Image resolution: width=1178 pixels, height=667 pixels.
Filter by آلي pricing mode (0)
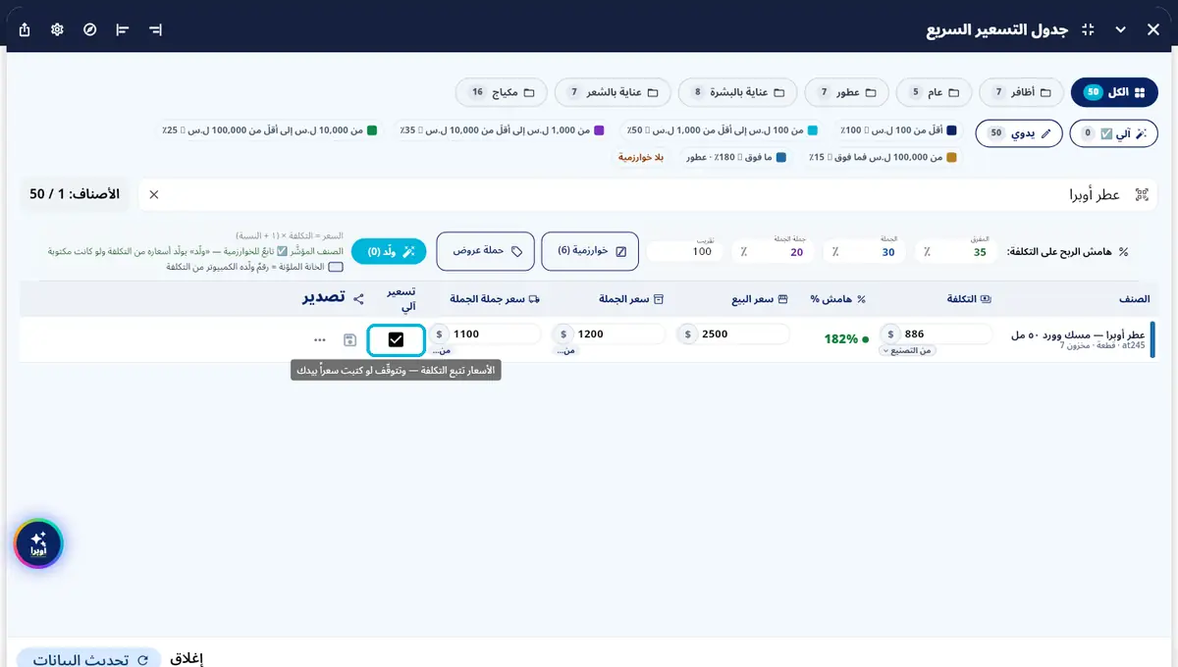pyautogui.click(x=1114, y=132)
